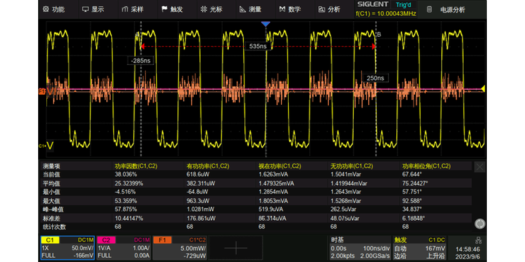Select the 535ns cursor delta label

point(257,46)
